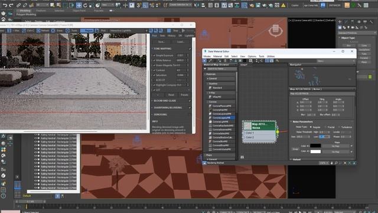378x213 pixels.
Task: Click the Region button in frame buffer toolbar
Action: pyautogui.click(x=87, y=31)
